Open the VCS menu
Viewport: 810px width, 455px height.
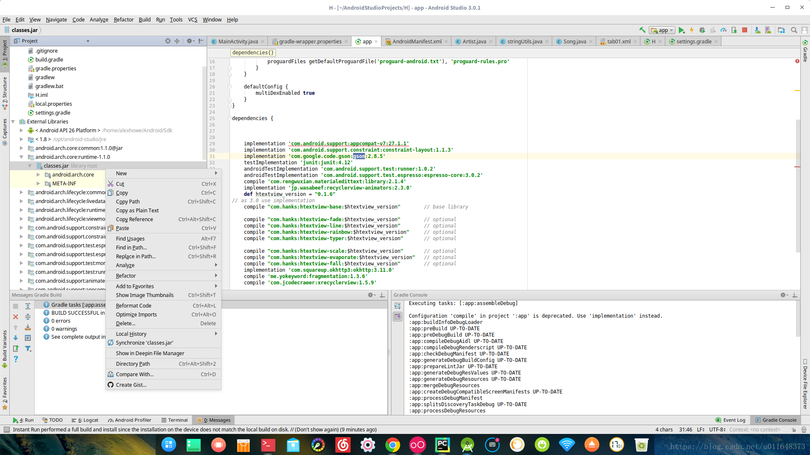tap(192, 19)
